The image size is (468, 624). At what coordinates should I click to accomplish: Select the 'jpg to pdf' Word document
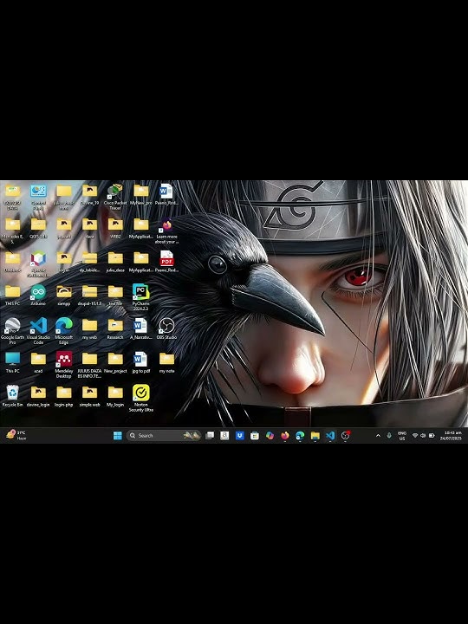[x=141, y=362]
